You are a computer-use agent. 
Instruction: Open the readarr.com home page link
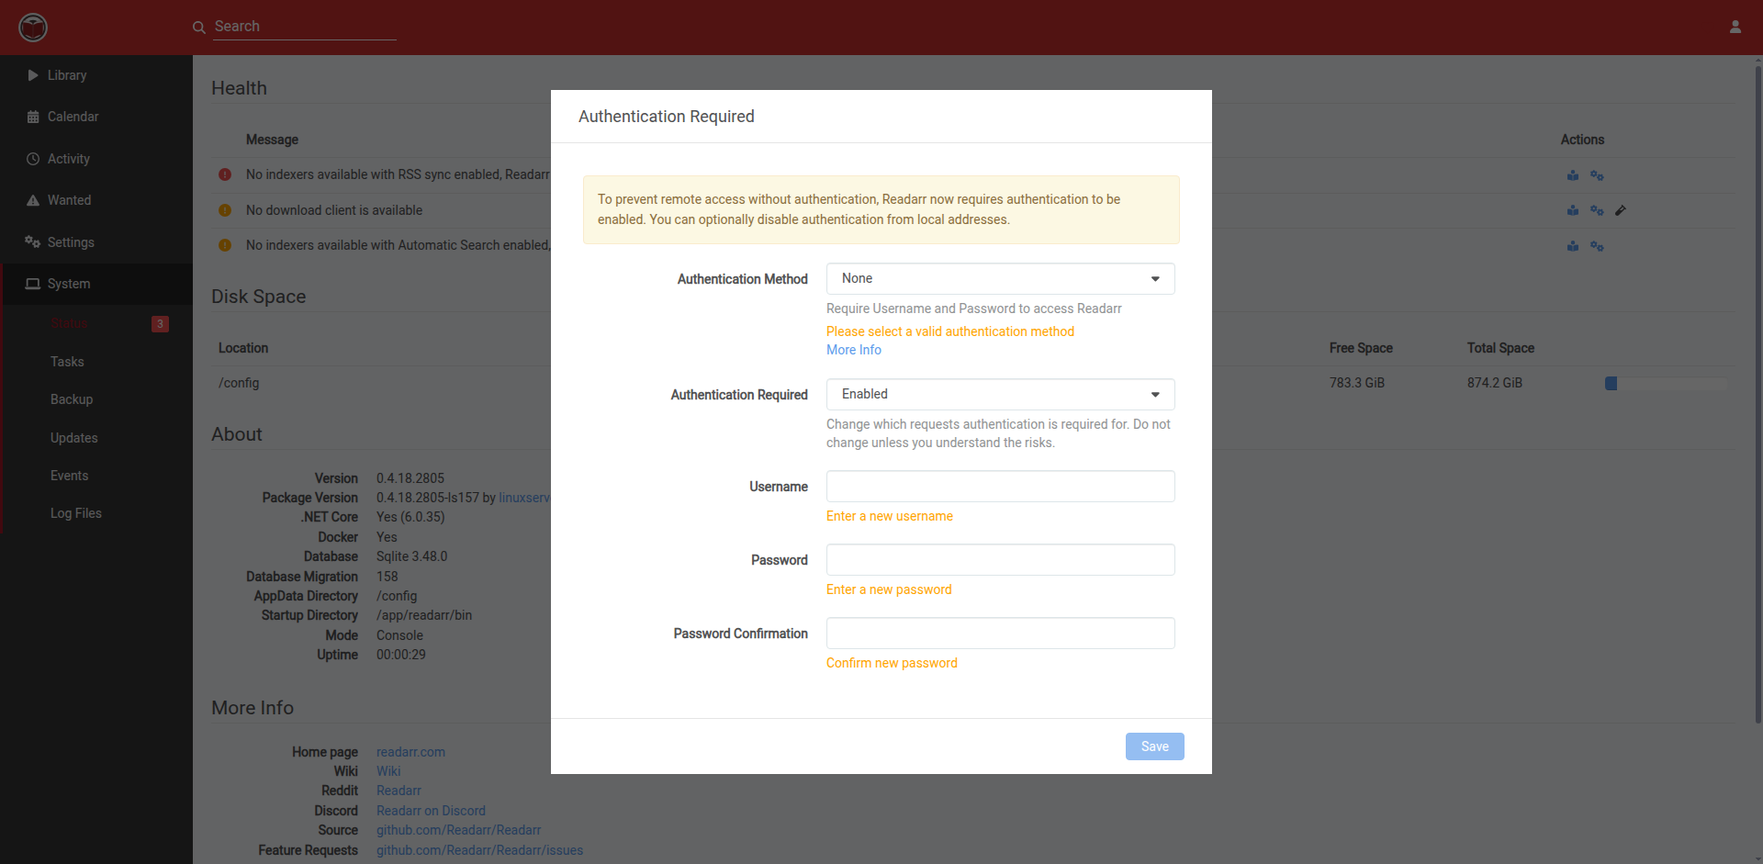click(x=410, y=752)
